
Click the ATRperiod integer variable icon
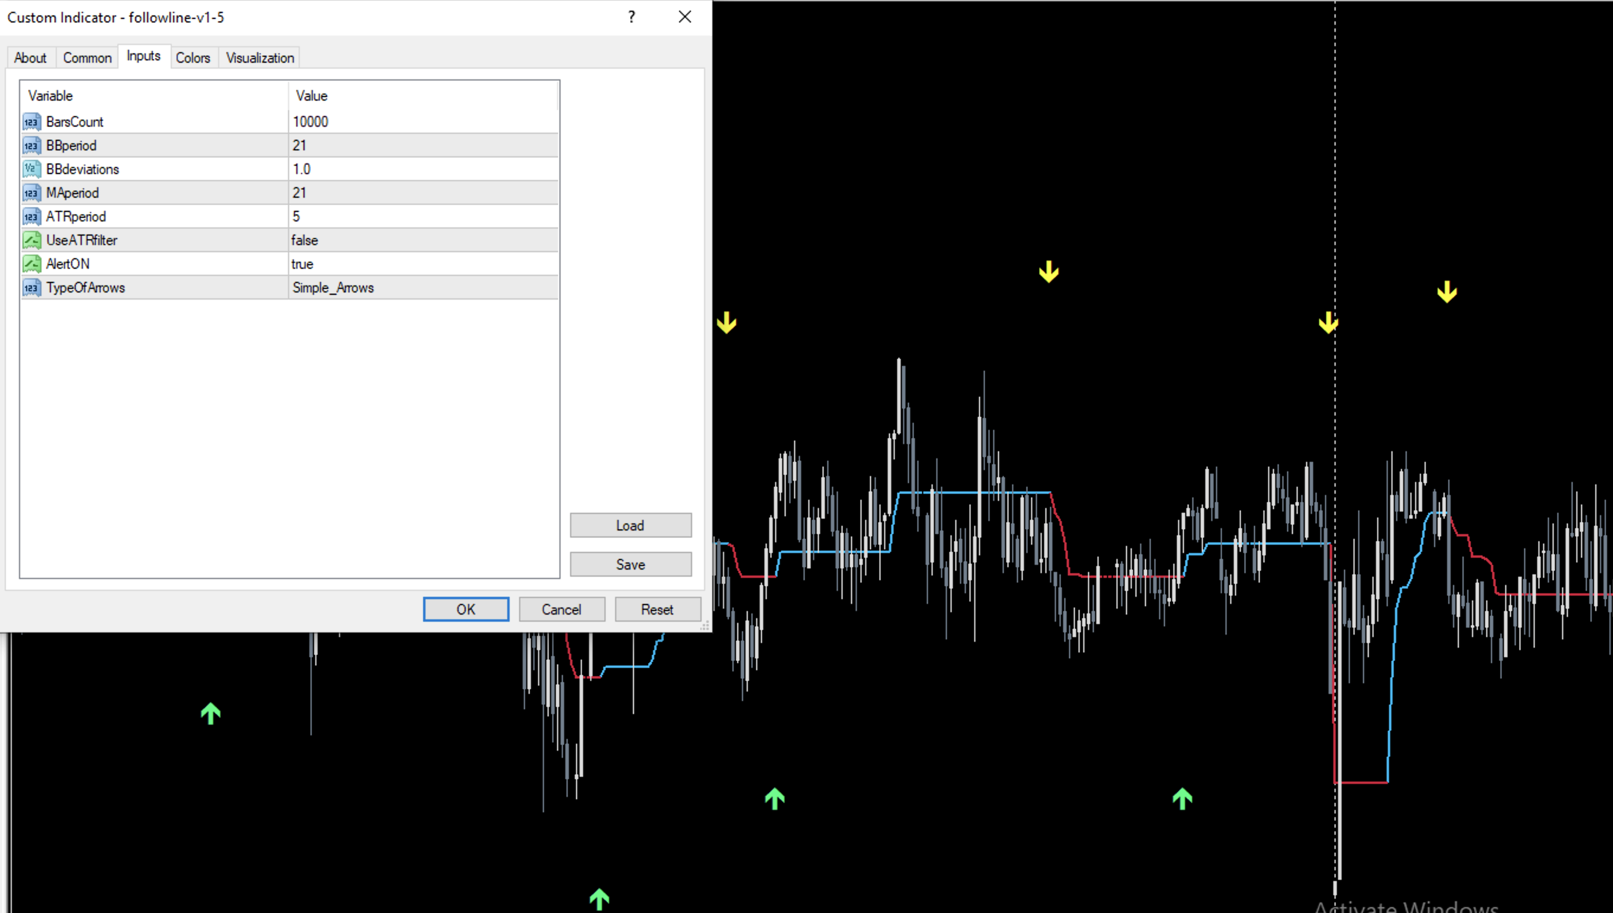[x=31, y=217]
